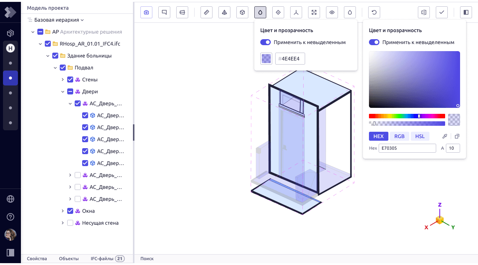Switch to the HEX color mode tab

coord(379,136)
